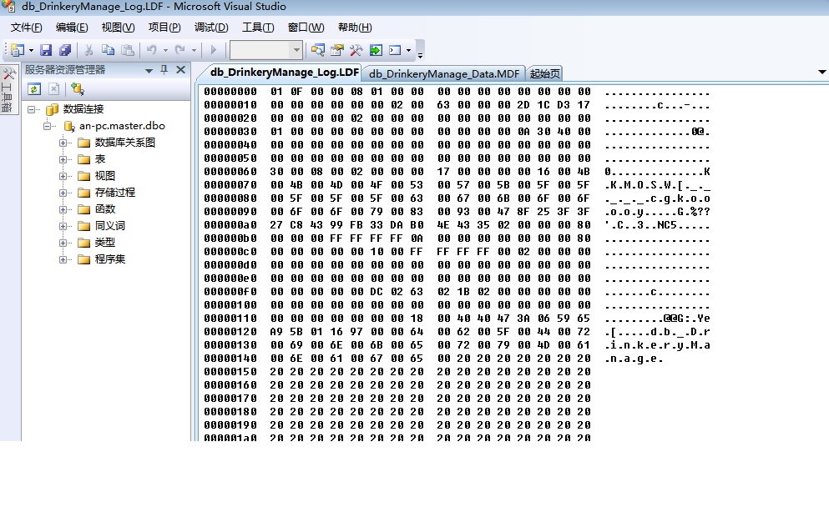Expand the 数据库关系图 folder
This screenshot has width=829, height=512.
(63, 143)
